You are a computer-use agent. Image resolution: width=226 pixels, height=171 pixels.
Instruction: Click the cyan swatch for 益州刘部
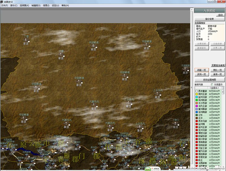[x=196, y=97]
